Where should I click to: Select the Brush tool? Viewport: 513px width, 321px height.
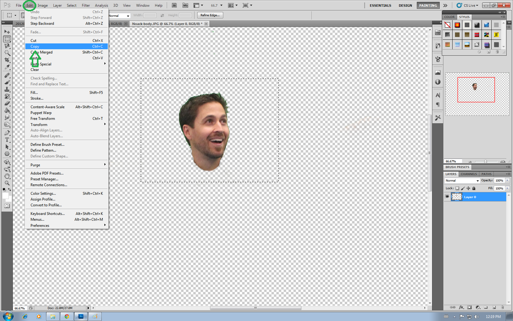[x=7, y=82]
